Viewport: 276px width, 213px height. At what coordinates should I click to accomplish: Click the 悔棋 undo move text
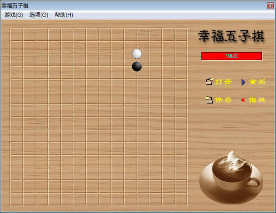tap(257, 100)
